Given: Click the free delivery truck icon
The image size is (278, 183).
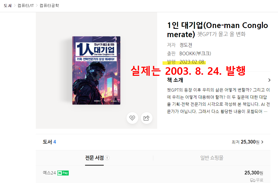Looking at the screenshot, I should 253,180.
